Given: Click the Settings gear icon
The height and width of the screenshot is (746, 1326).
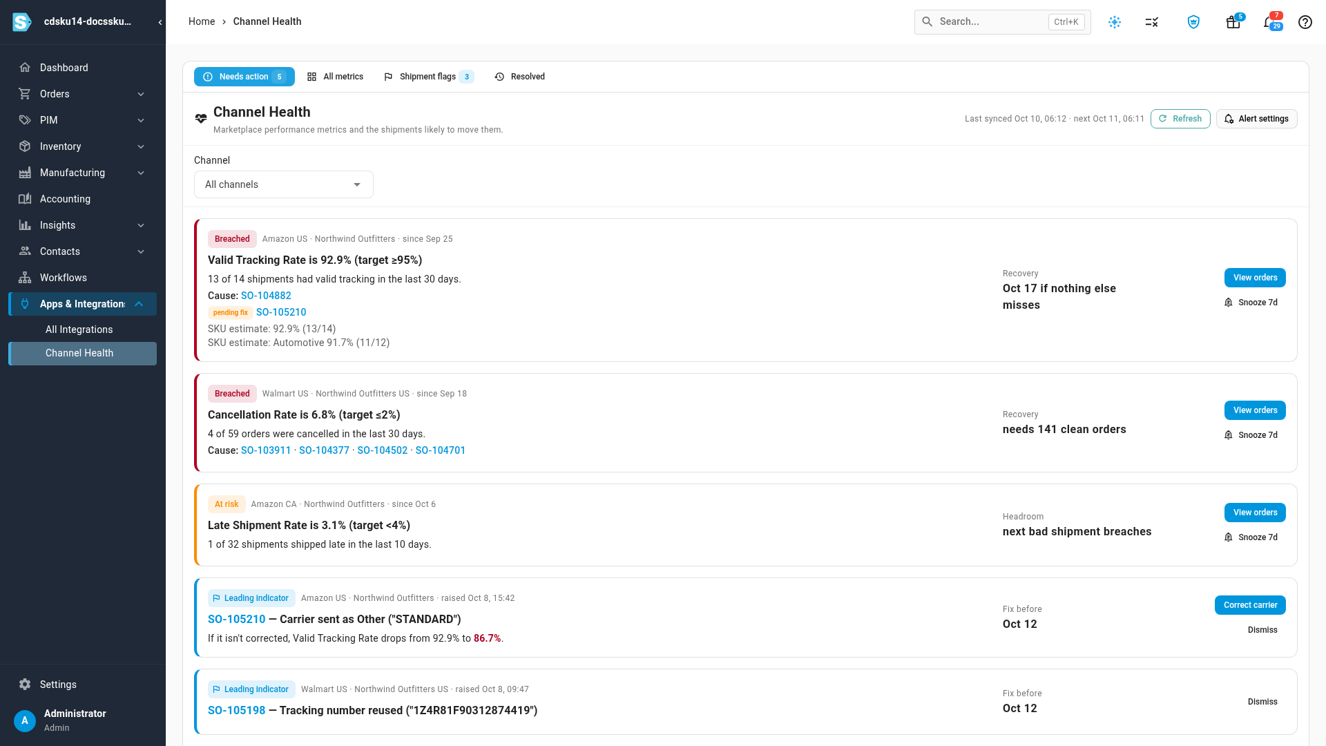Looking at the screenshot, I should [x=25, y=685].
